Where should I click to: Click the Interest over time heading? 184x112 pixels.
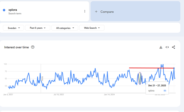coord(16,47)
